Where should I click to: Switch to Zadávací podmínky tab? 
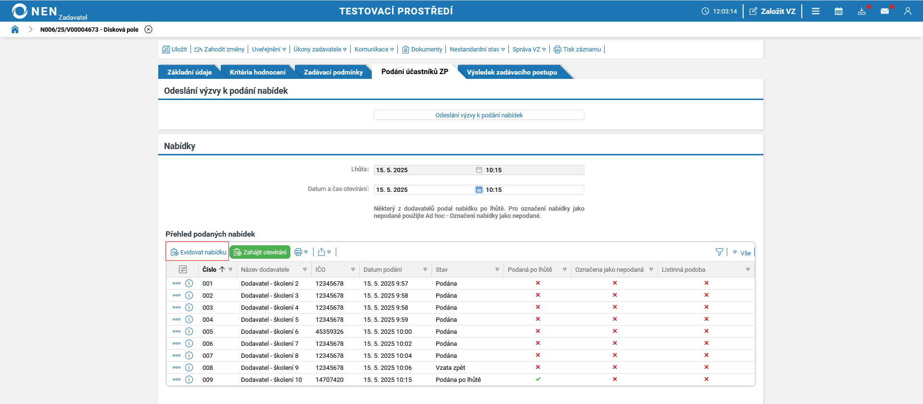(333, 72)
